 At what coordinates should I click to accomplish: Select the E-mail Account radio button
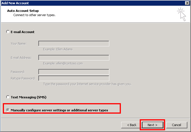point(8,32)
